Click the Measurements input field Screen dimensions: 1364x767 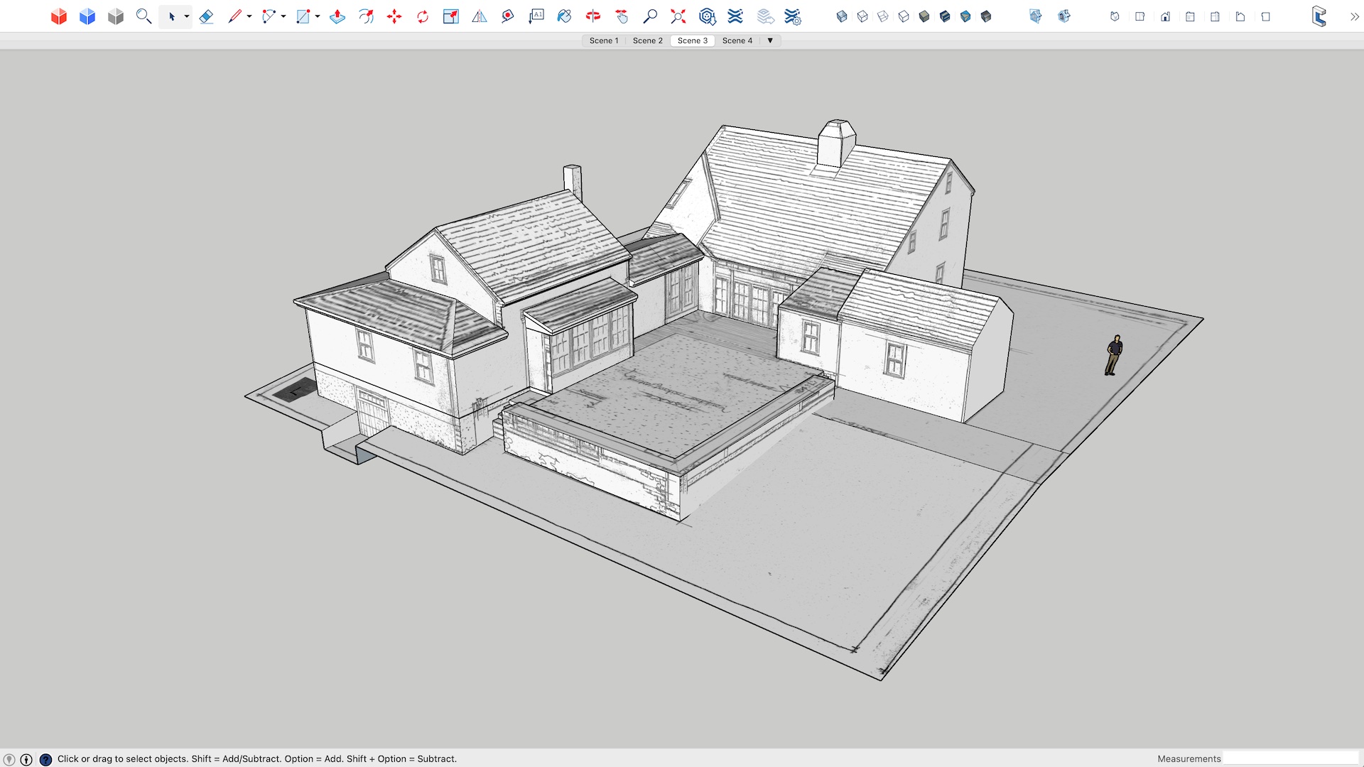tap(1289, 758)
